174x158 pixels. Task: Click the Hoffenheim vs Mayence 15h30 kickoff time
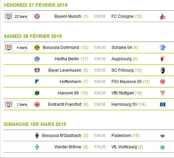click(x=100, y=82)
